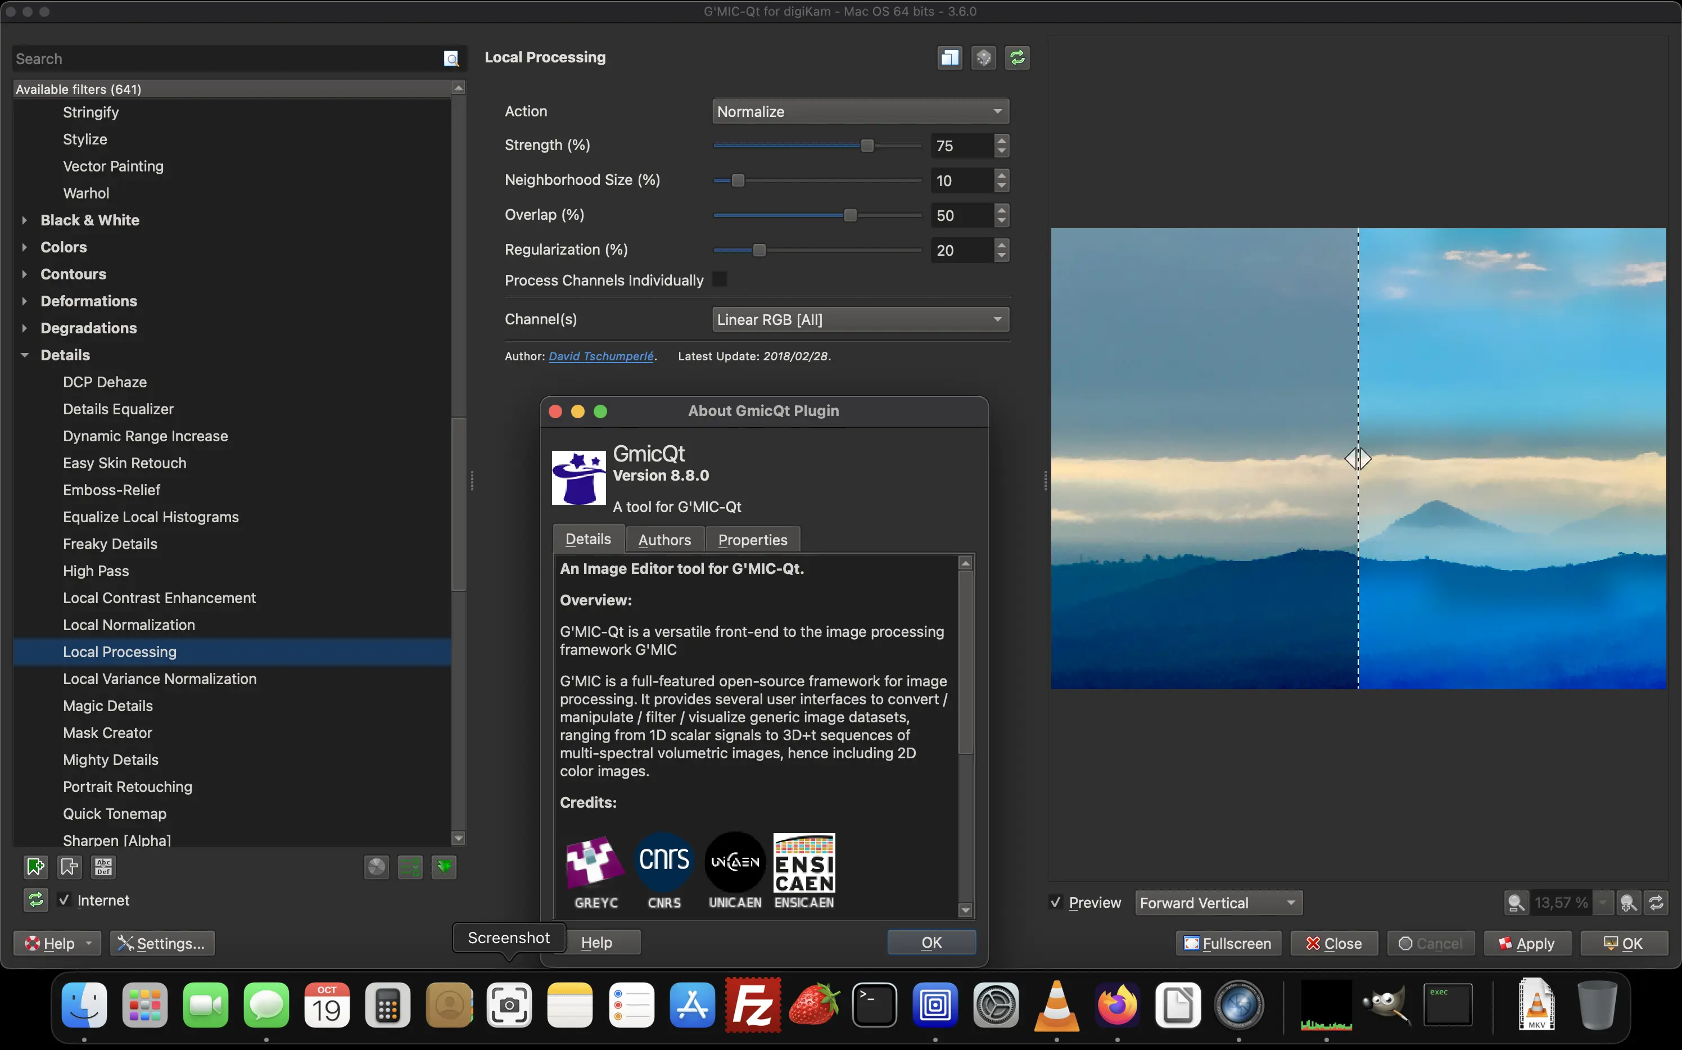Open the Properties tab
The width and height of the screenshot is (1682, 1050).
[x=752, y=538]
